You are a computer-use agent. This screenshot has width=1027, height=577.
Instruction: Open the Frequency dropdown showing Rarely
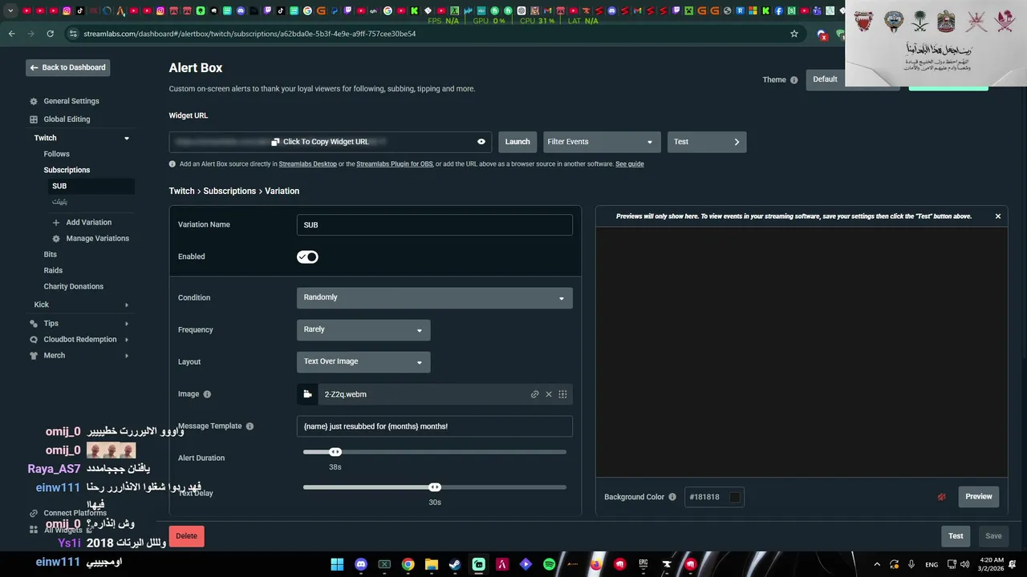pos(363,329)
